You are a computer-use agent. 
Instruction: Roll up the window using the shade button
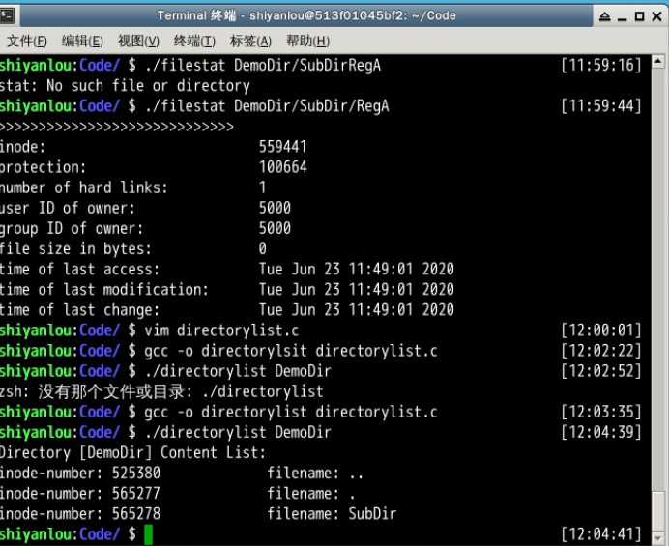[604, 16]
